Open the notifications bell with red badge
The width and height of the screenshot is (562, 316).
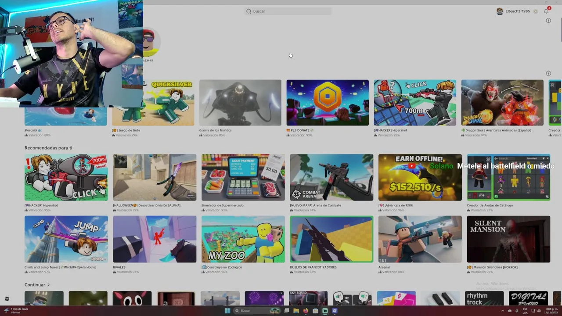tap(547, 11)
